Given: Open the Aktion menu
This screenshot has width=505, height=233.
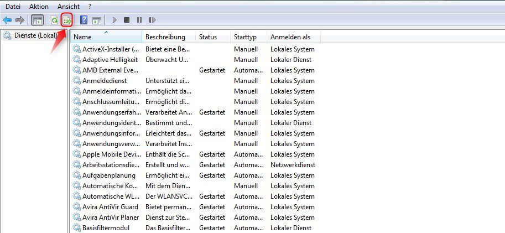Looking at the screenshot, I should coord(39,7).
